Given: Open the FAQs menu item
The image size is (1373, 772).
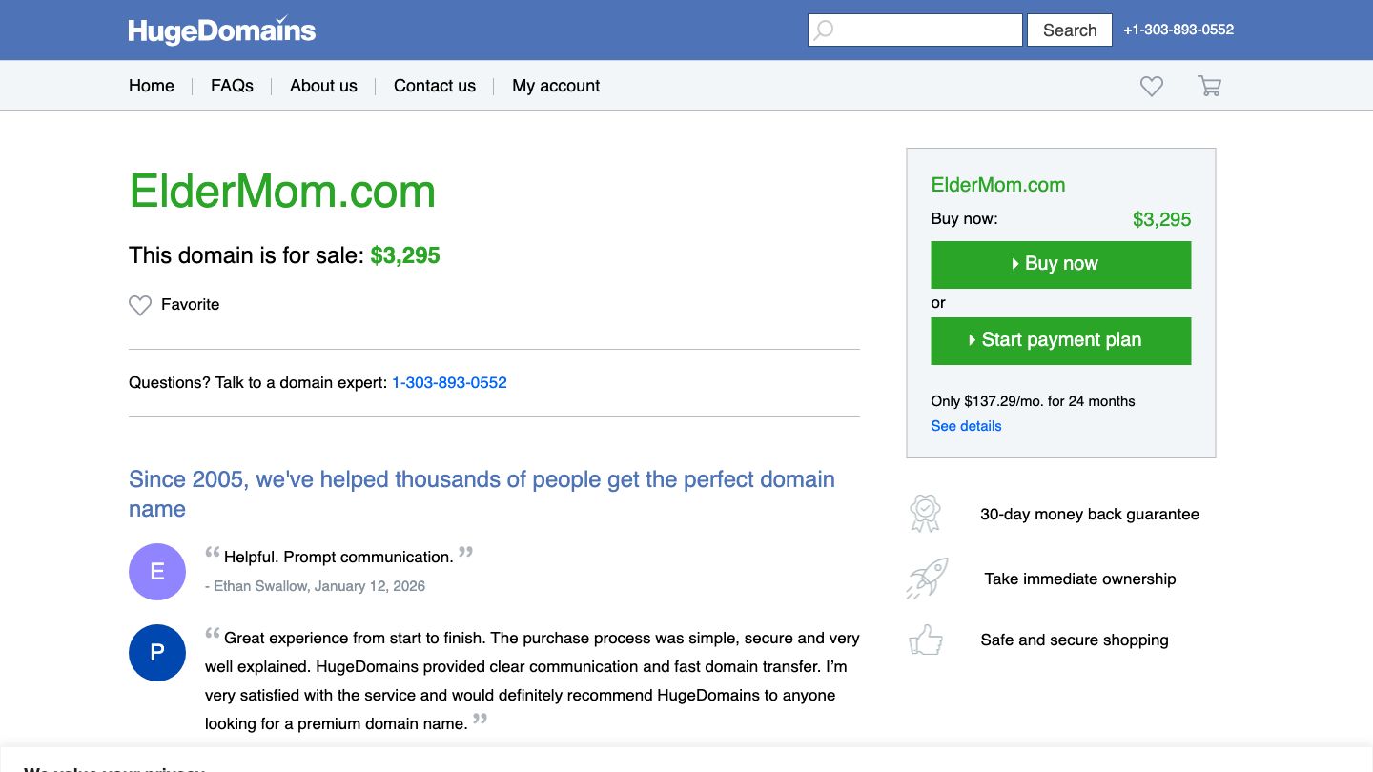Looking at the screenshot, I should 232,86.
